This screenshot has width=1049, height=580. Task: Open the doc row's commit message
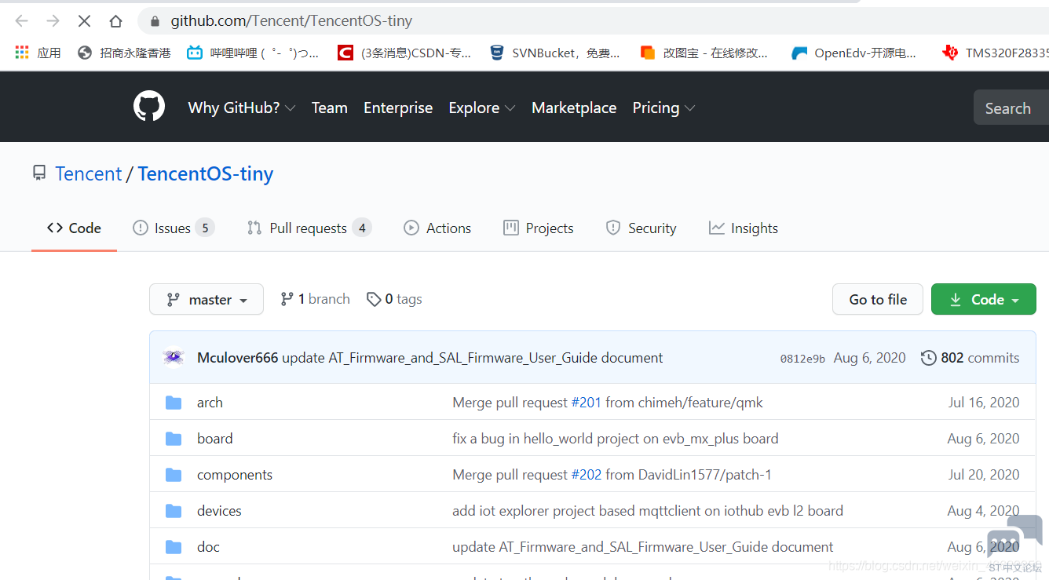click(643, 547)
